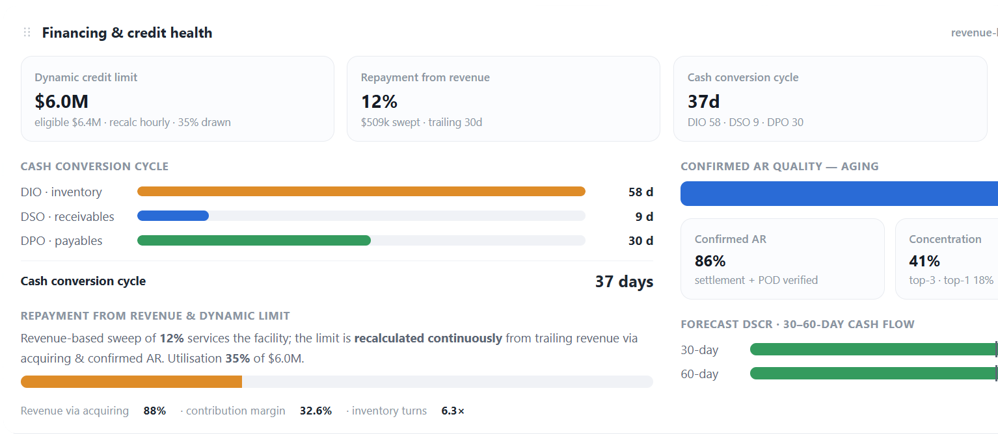Click the 32.6% contribution margin value
998x434 pixels.
(316, 411)
